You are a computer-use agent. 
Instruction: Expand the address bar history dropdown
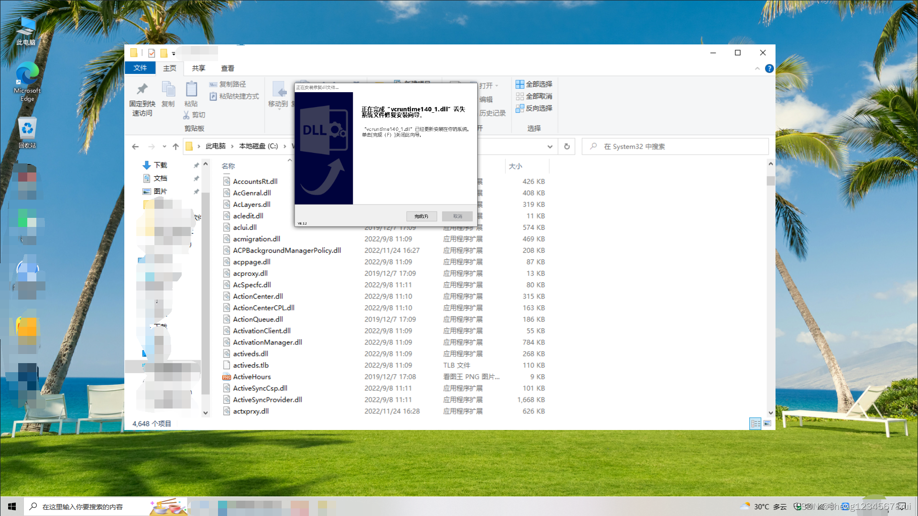(550, 147)
